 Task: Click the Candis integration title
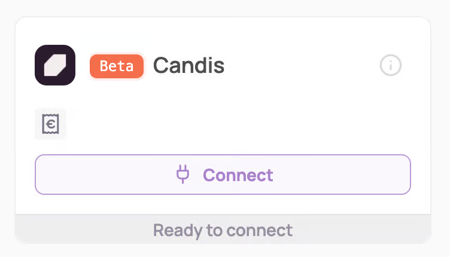pos(188,65)
